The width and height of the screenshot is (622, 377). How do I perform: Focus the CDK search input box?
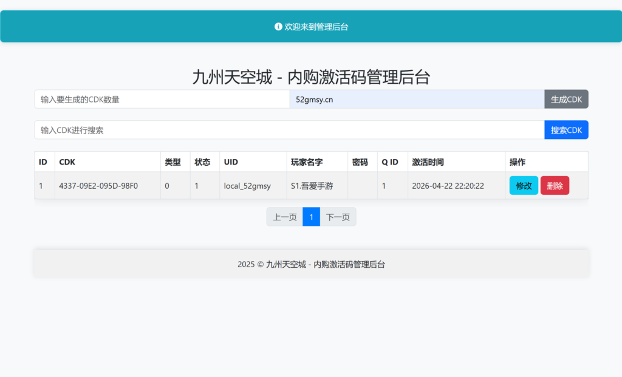(x=289, y=130)
